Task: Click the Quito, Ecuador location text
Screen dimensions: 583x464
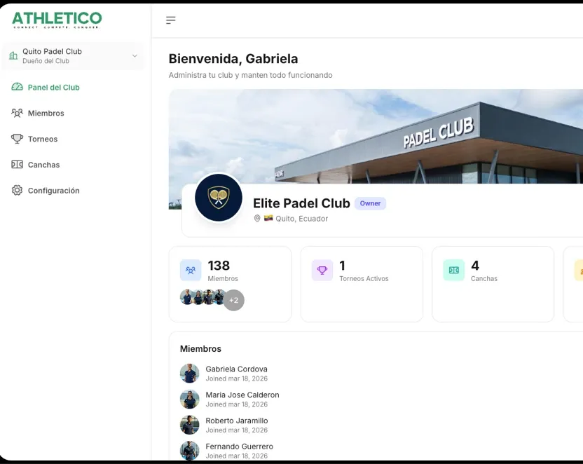Action: 301,219
